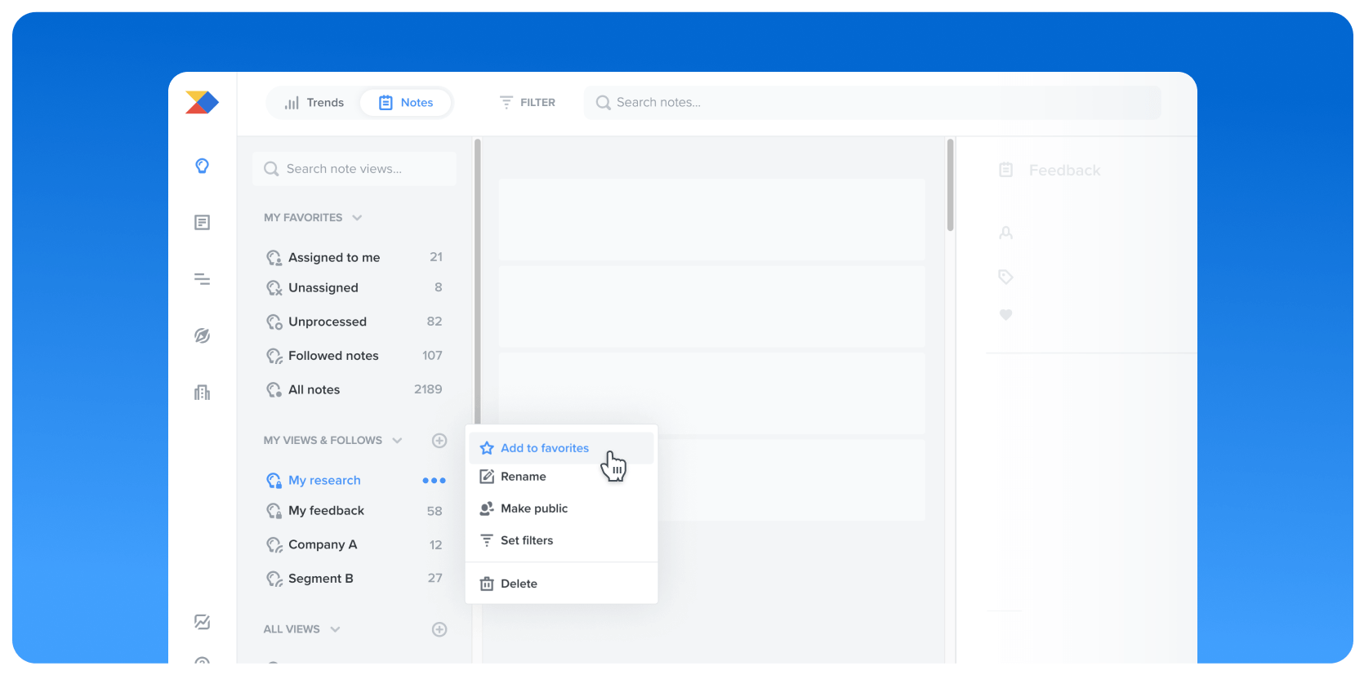1364x675 pixels.
Task: Click the star icon in context menu
Action: pos(487,448)
